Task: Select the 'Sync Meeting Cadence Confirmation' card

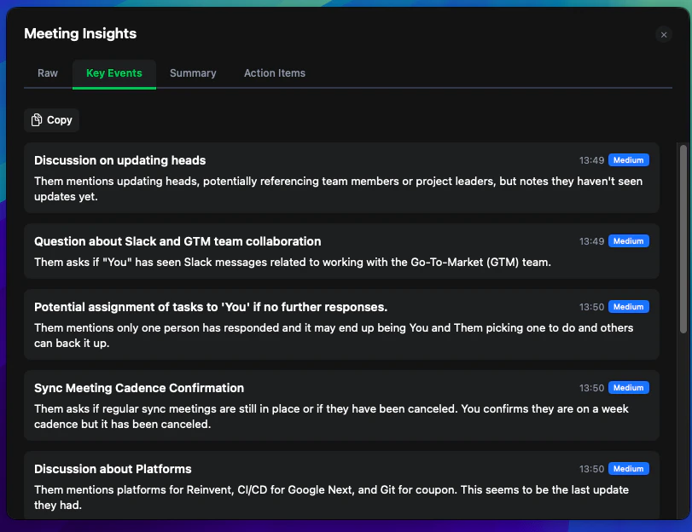Action: click(x=341, y=405)
